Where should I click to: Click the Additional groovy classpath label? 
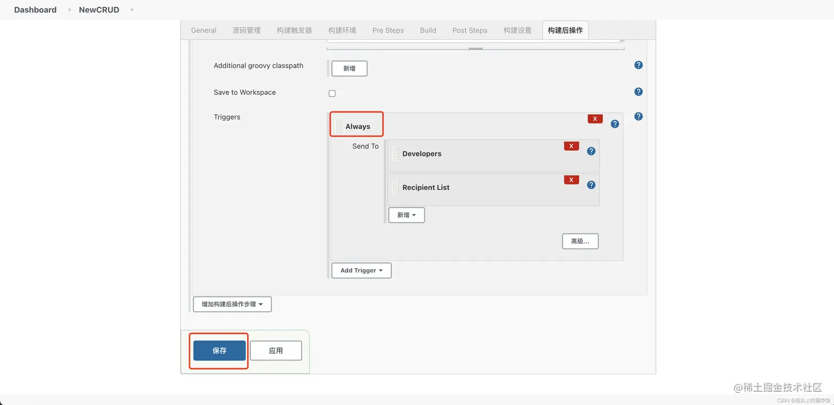pyautogui.click(x=259, y=66)
